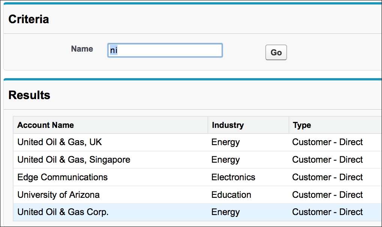Click the Results section heading

29,95
